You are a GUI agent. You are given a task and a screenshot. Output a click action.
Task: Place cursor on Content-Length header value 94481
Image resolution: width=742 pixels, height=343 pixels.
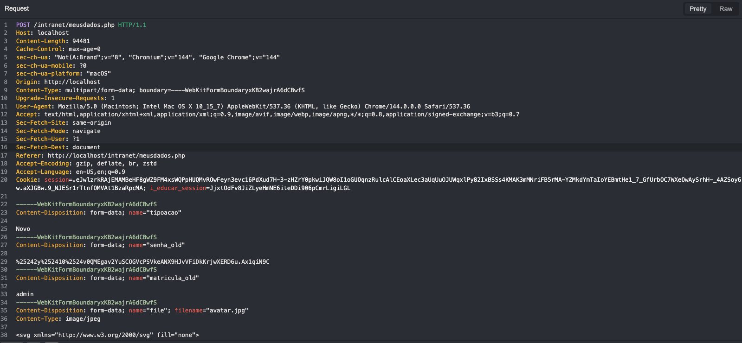(81, 41)
